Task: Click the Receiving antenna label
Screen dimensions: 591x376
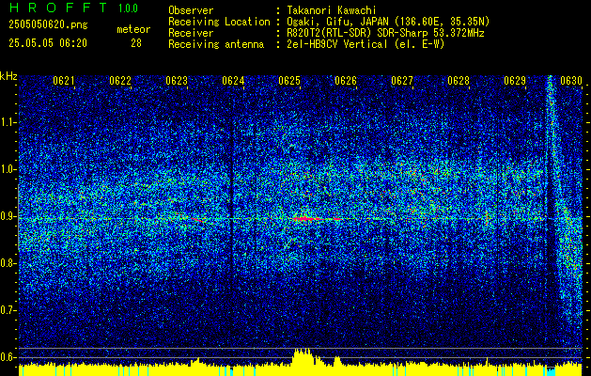Action: point(216,44)
